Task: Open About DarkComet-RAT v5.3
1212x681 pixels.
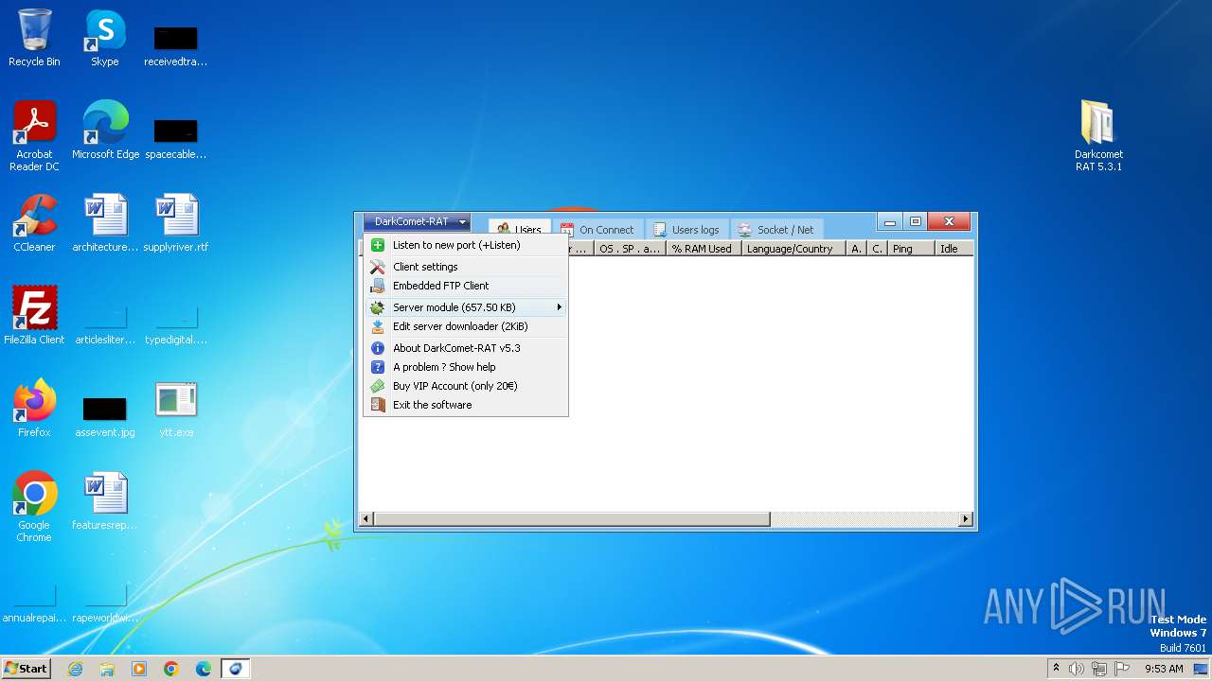Action: point(466,348)
